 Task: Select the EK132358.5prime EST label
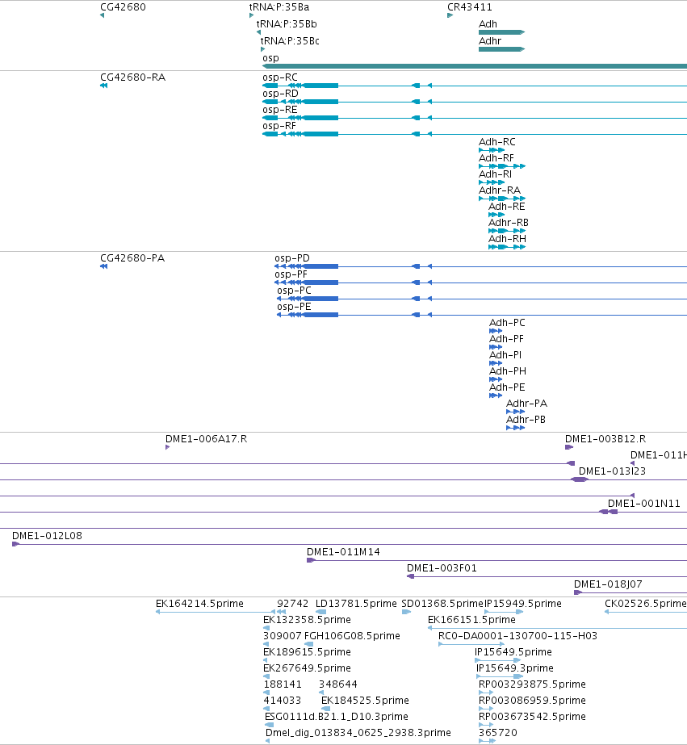pyautogui.click(x=307, y=620)
